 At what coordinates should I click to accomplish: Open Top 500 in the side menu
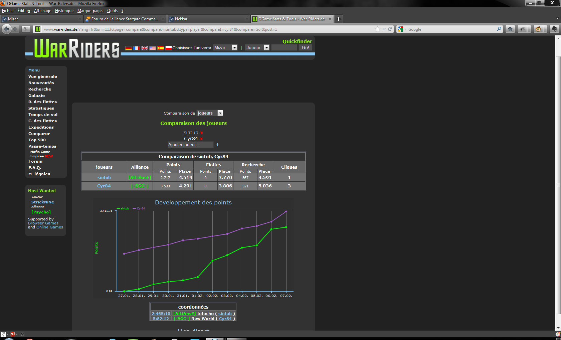tap(37, 140)
